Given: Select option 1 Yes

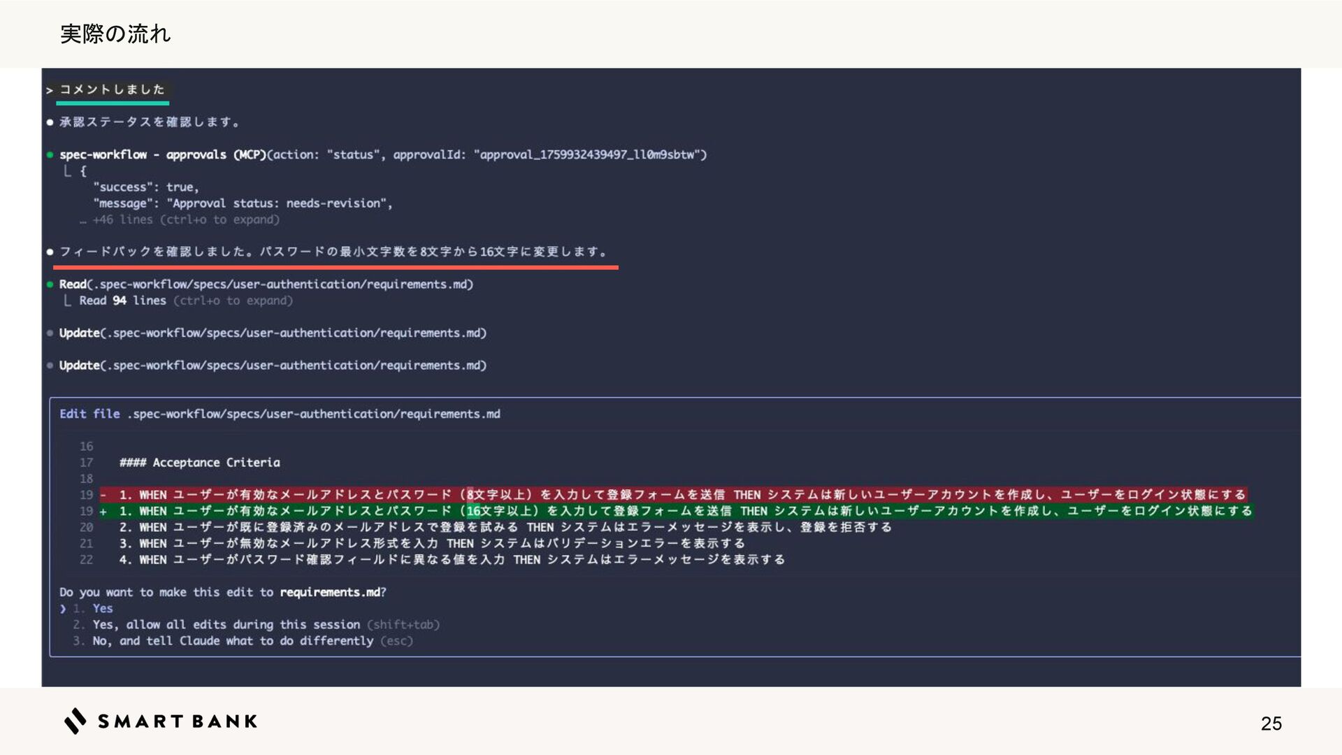Looking at the screenshot, I should click(x=103, y=609).
